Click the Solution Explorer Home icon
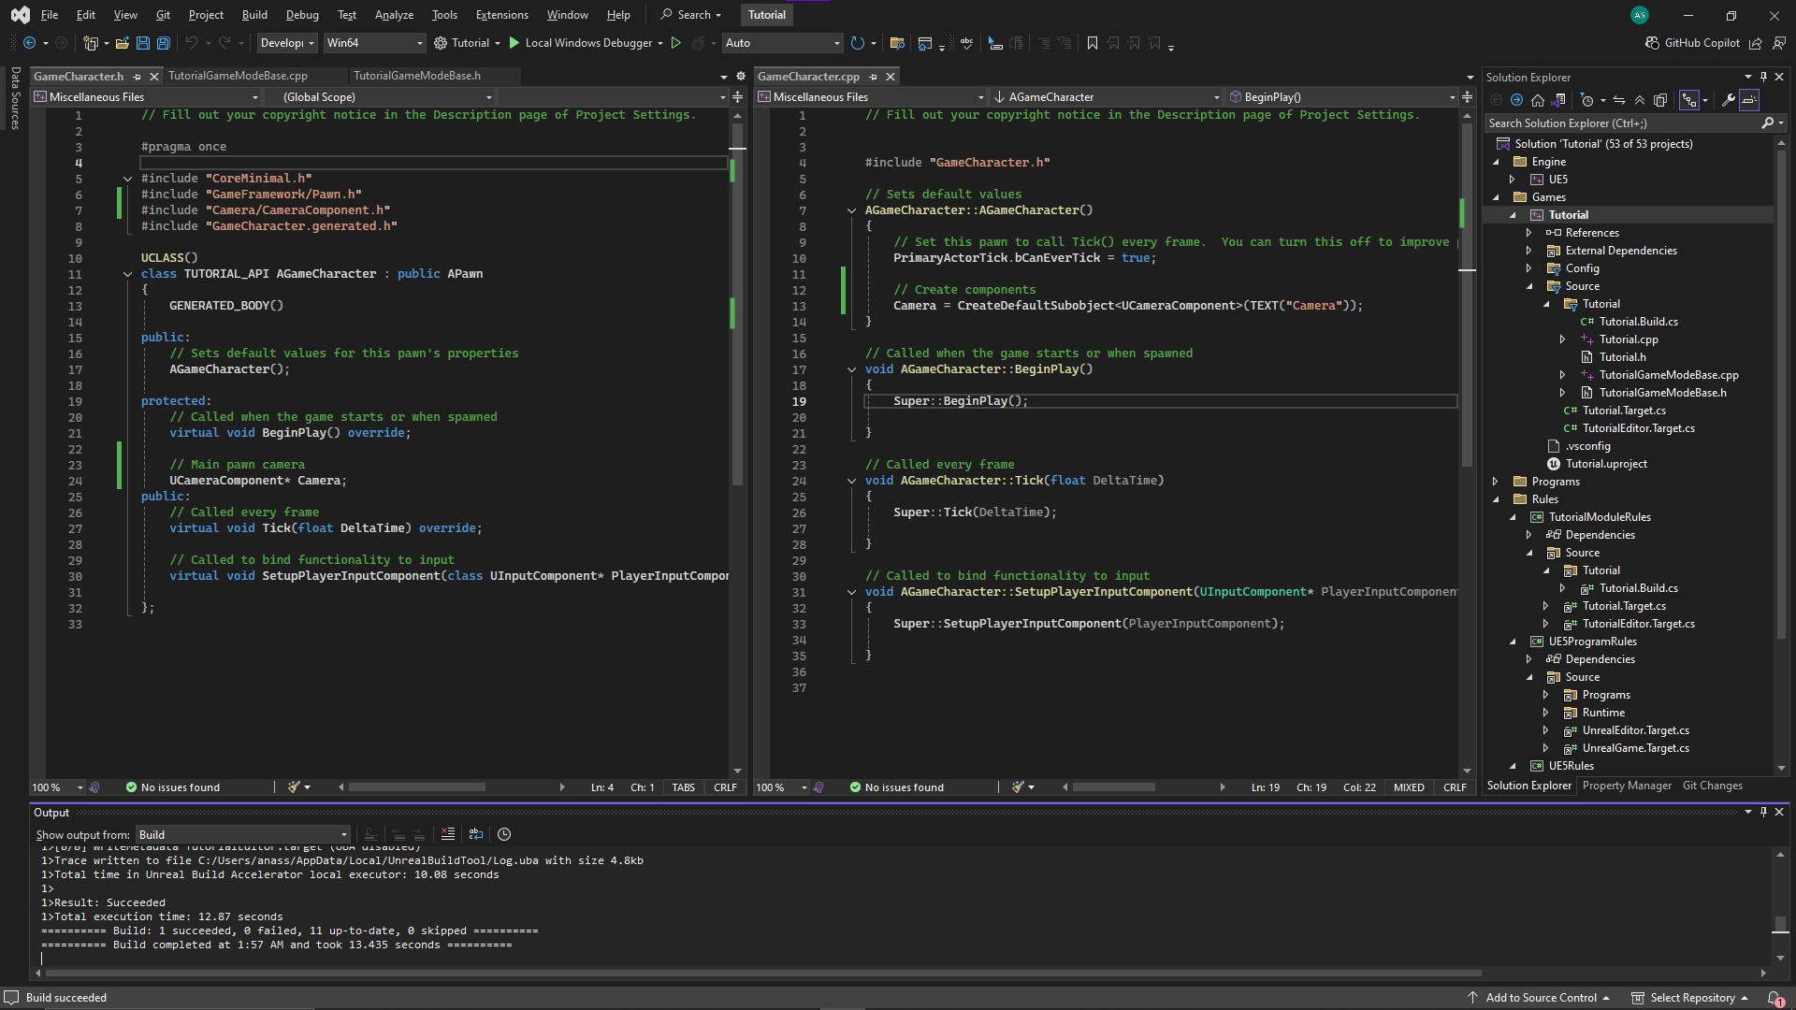Screen dimensions: 1796x1010 coord(1538,100)
